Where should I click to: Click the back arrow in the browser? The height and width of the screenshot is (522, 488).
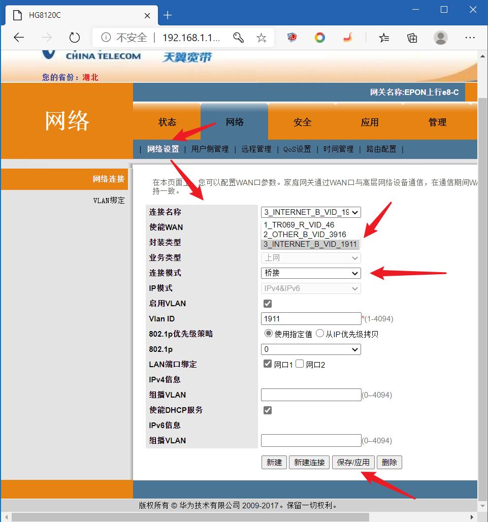coord(19,37)
